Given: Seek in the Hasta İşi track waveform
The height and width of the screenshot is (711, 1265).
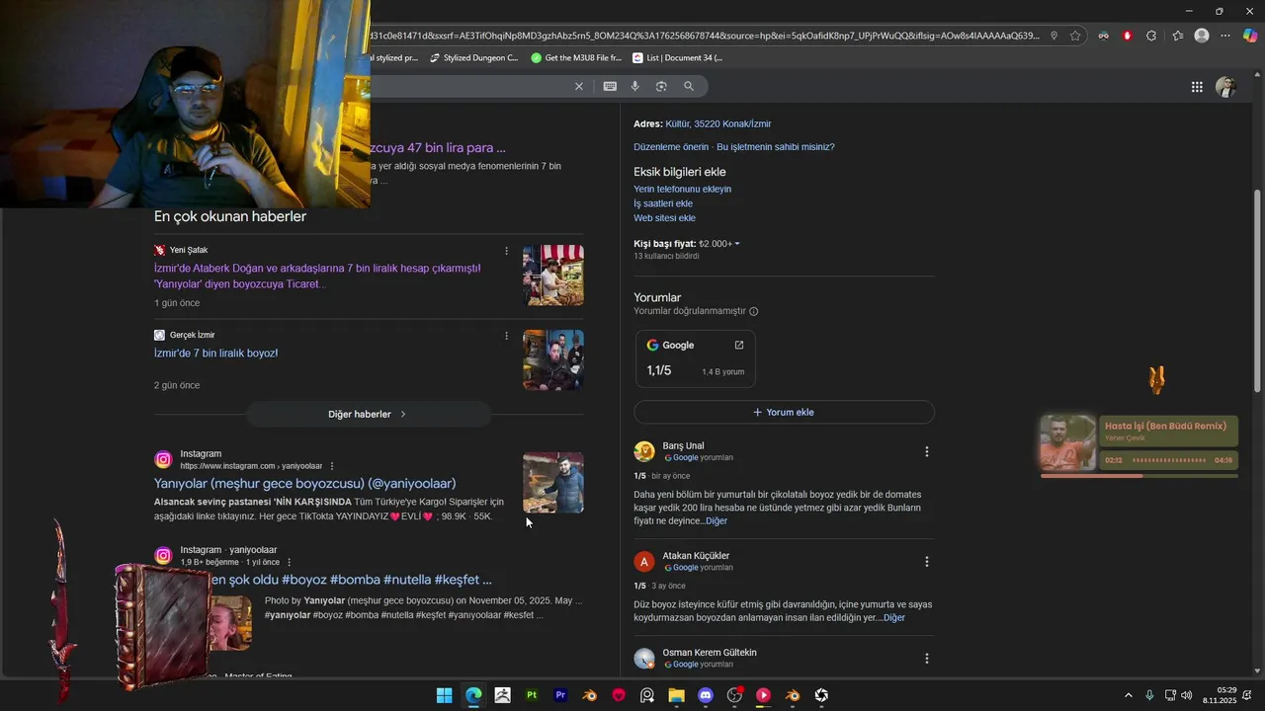Looking at the screenshot, I should point(1169,460).
